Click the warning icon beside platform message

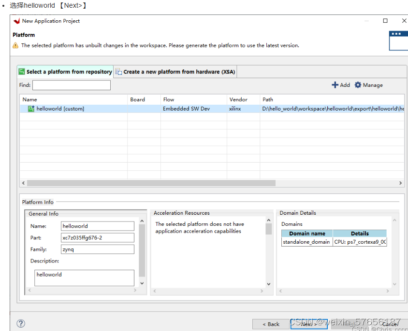pyautogui.click(x=15, y=45)
